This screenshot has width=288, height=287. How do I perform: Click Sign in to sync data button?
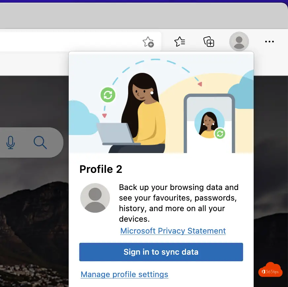coord(161,252)
